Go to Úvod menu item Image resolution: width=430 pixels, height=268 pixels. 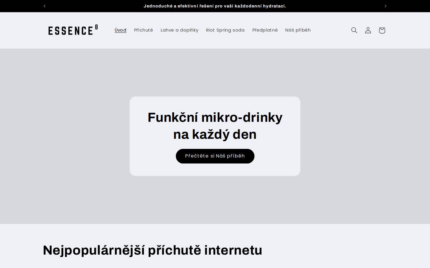121,30
